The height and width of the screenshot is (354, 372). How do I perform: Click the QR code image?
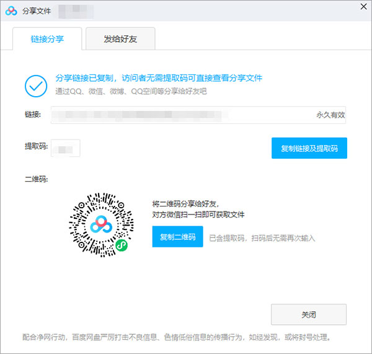click(101, 224)
